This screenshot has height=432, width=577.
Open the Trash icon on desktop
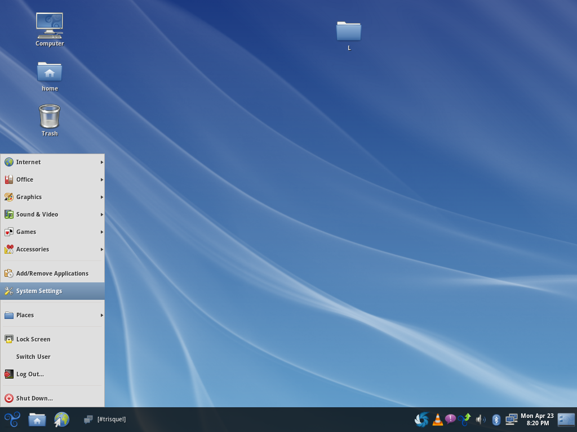tap(50, 117)
